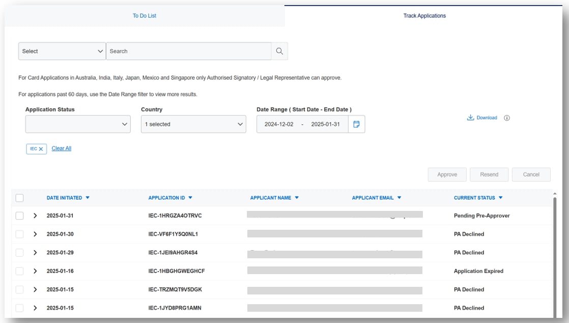The height and width of the screenshot is (323, 569).
Task: Open the Country dropdown showing 1 selected
Action: coord(193,124)
